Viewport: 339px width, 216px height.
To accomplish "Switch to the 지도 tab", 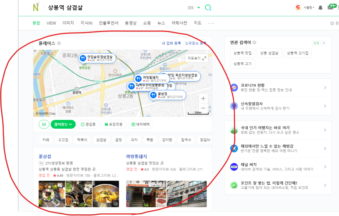I will 197,23.
